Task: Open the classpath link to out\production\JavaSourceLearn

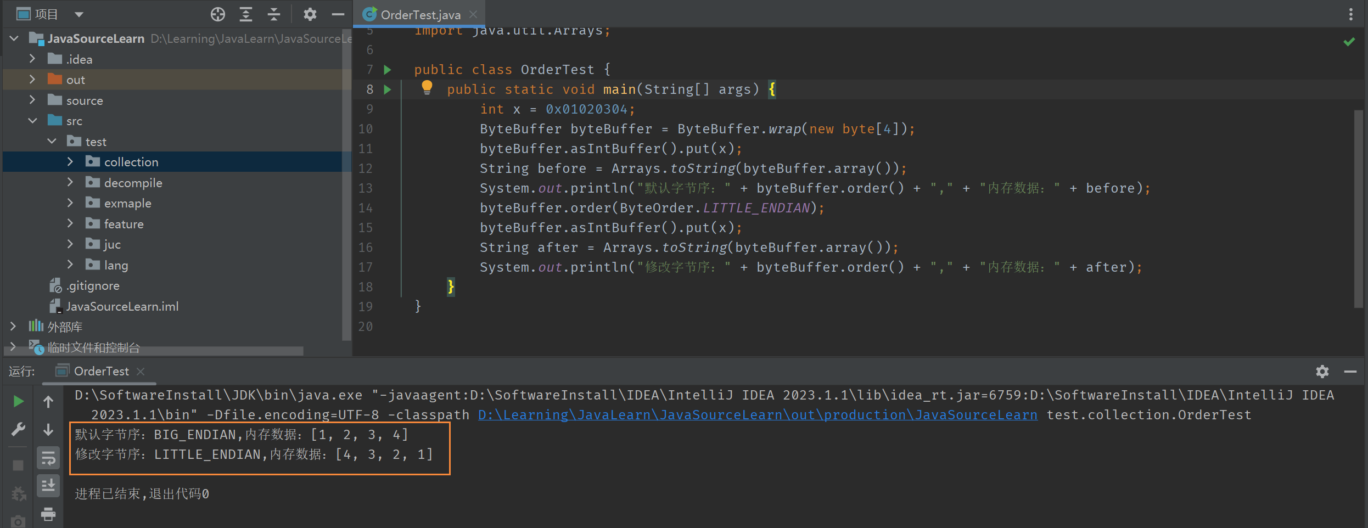Action: pyautogui.click(x=758, y=415)
